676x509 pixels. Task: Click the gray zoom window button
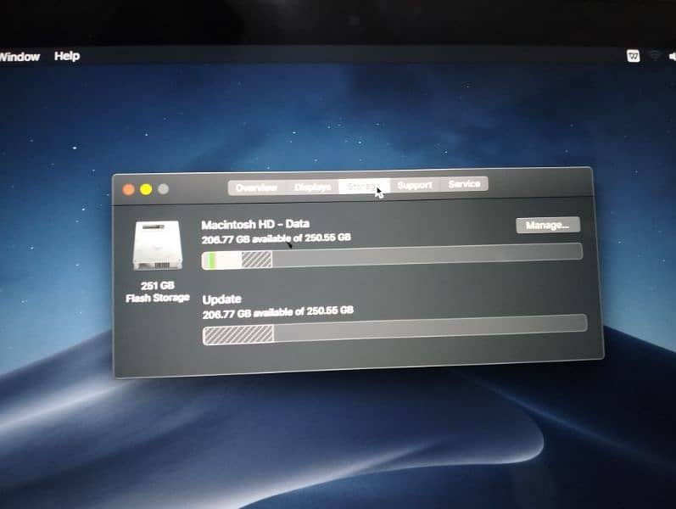click(x=164, y=189)
